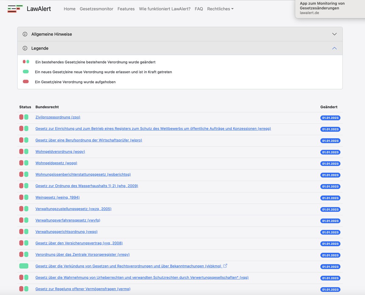Click the Status column header

tap(25, 107)
